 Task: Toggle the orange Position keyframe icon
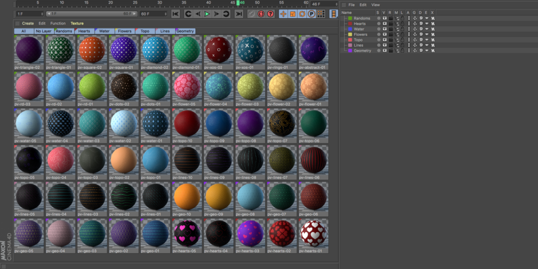[x=283, y=14]
